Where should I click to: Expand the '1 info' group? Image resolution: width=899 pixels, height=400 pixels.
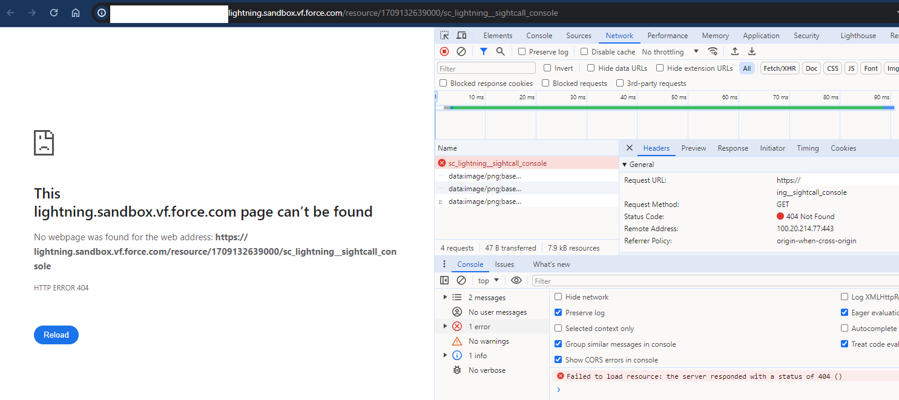point(446,355)
